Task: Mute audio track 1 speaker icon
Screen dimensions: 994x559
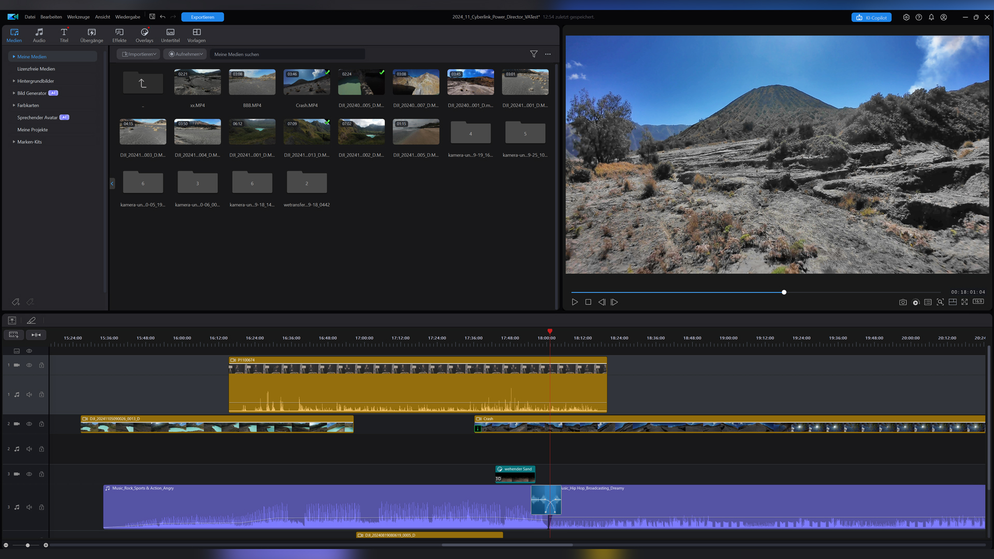Action: 29,395
